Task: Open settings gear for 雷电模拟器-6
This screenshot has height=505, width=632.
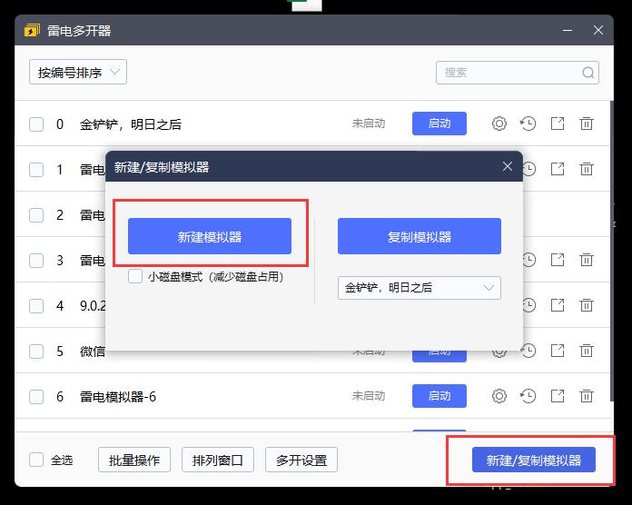Action: 499,396
